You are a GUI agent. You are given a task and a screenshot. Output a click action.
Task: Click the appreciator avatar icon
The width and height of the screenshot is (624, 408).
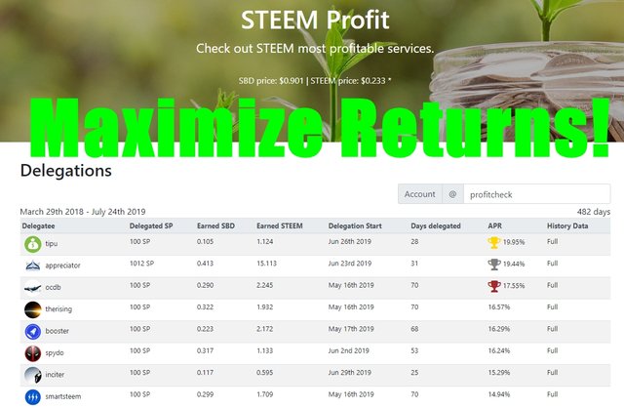(x=32, y=265)
